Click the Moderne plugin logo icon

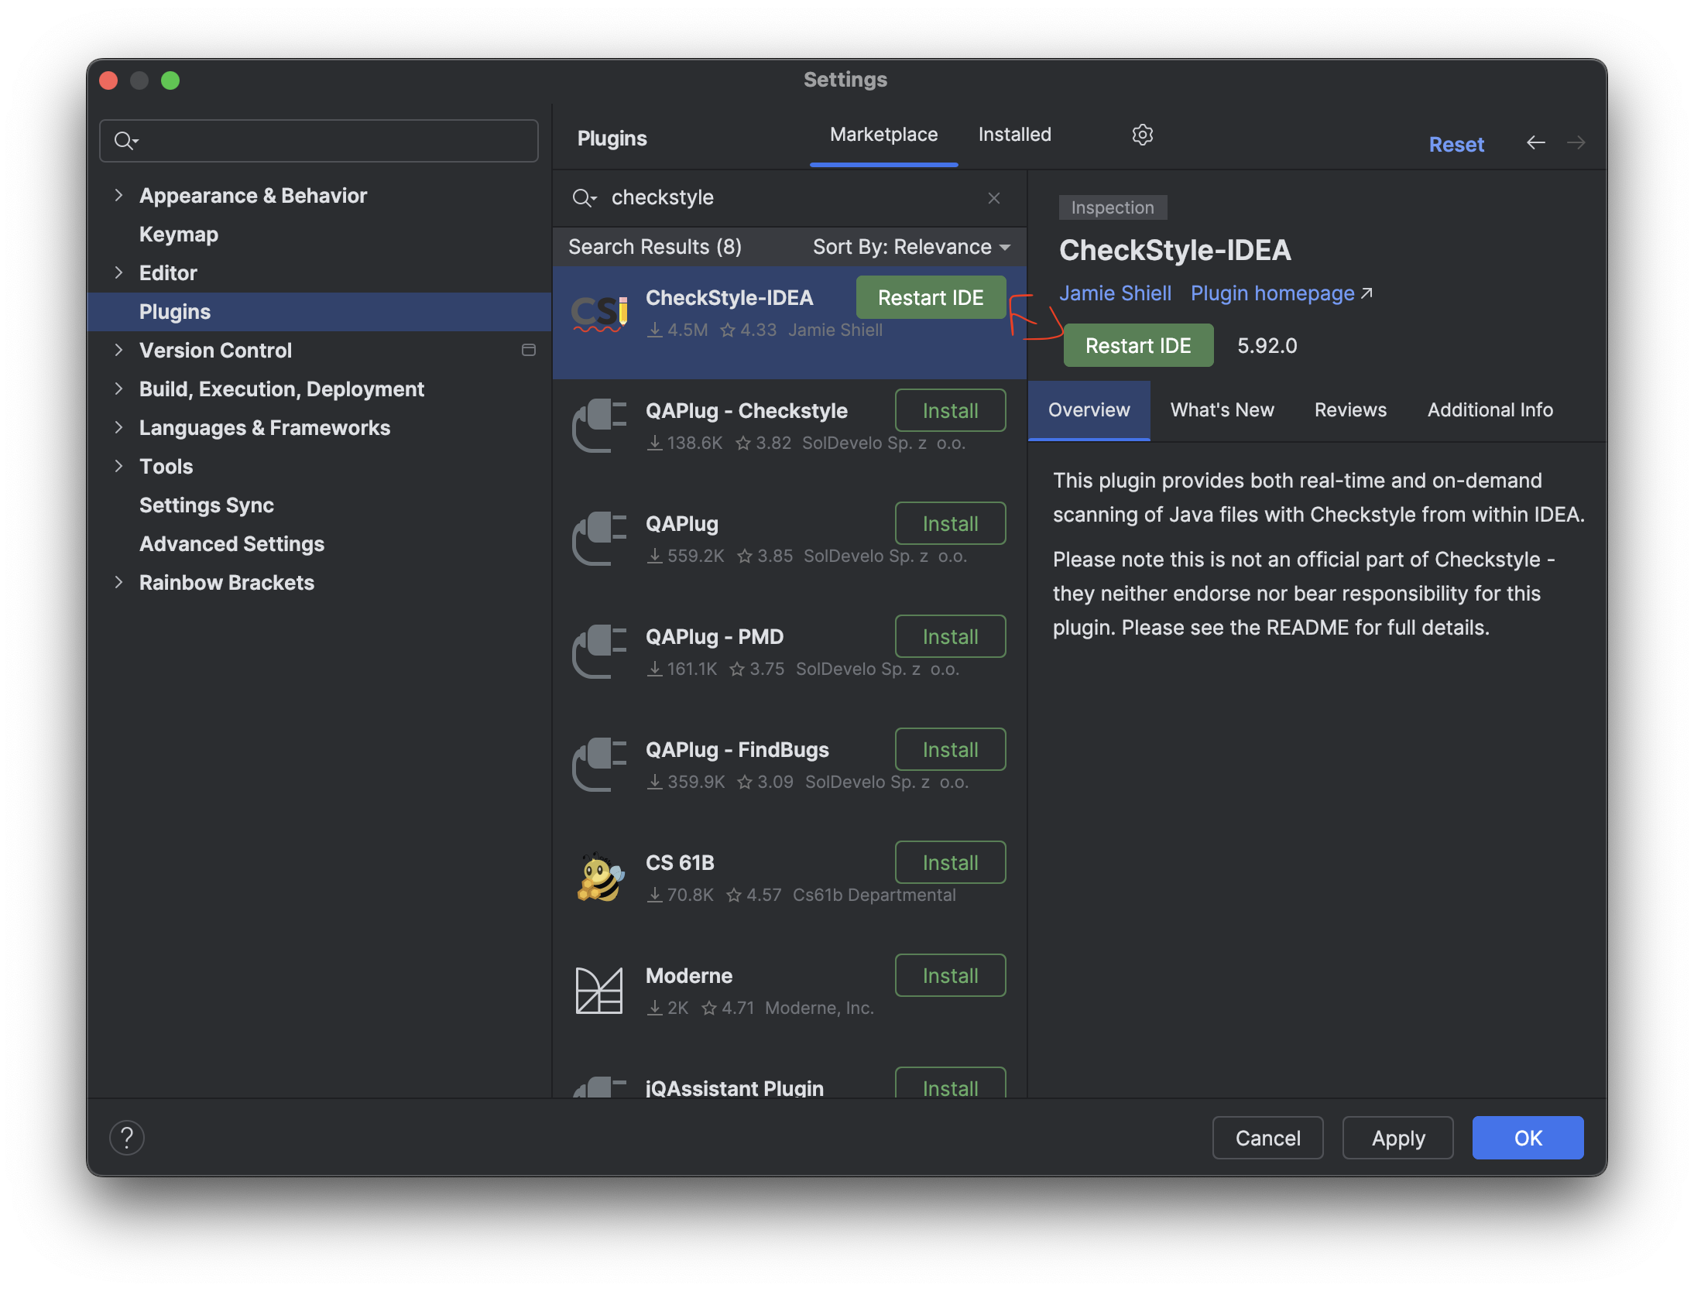pos(599,990)
